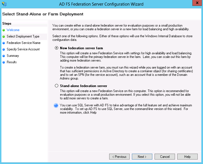Click the Next button

click(142, 157)
